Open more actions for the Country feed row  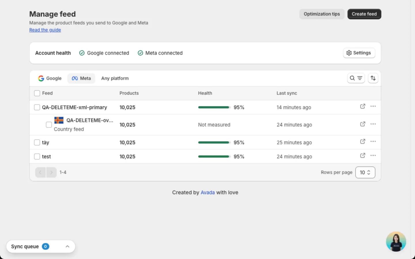pos(373,124)
